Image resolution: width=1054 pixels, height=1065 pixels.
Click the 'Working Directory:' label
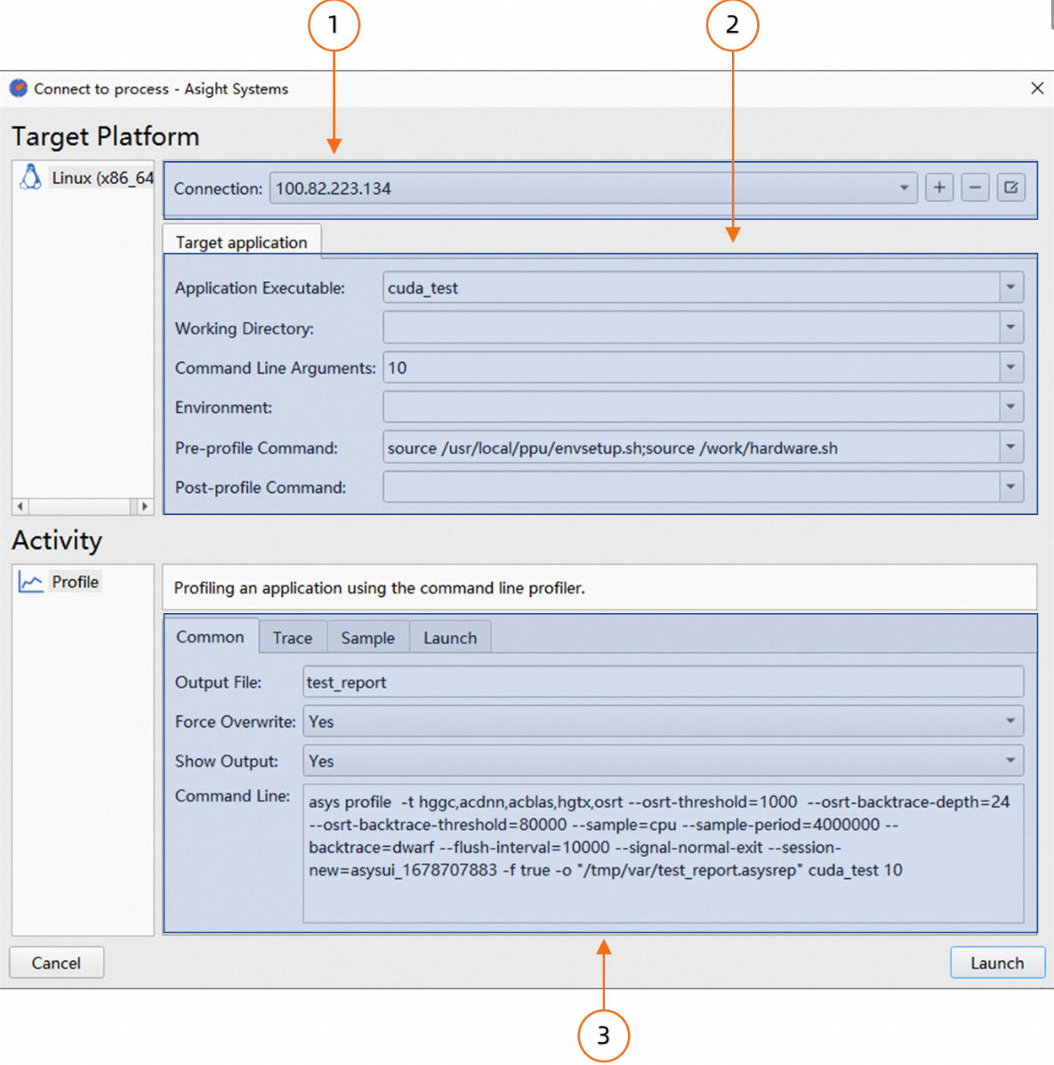(x=245, y=328)
